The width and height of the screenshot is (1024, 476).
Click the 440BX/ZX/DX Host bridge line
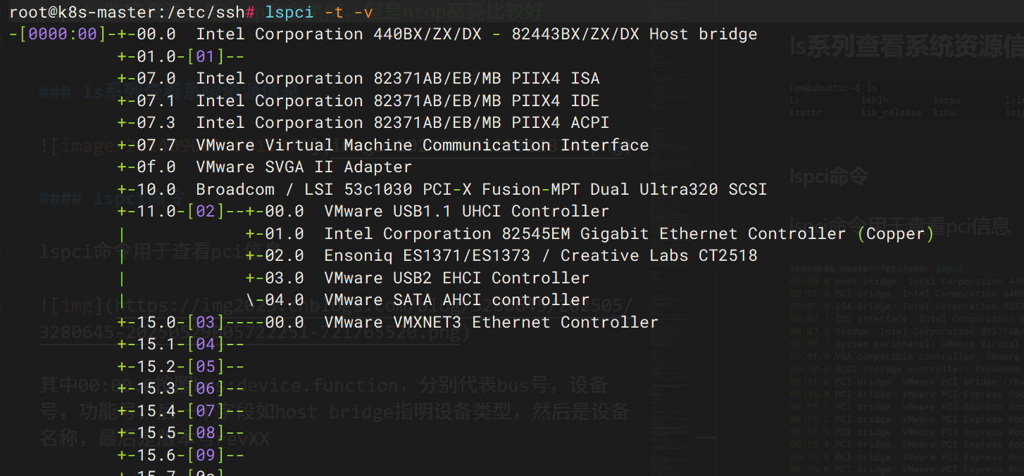[476, 34]
